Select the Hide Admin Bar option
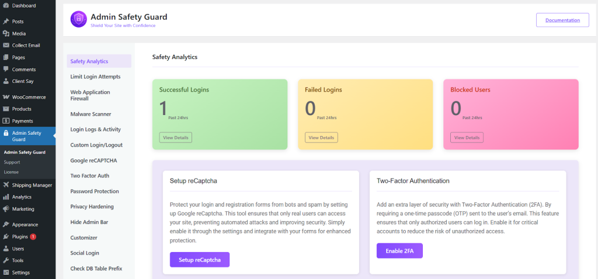 click(x=89, y=222)
